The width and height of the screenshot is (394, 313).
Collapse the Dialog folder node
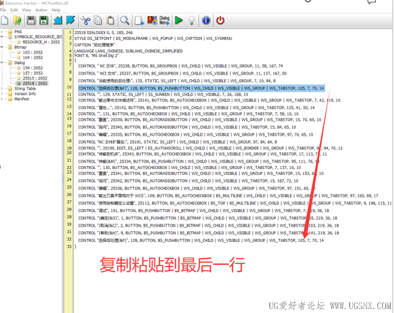pos(2,63)
